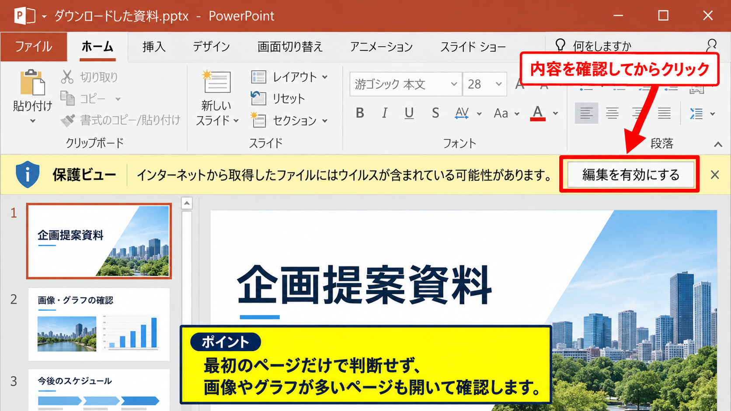Click the New Slide icon
The width and height of the screenshot is (731, 411).
click(x=217, y=81)
